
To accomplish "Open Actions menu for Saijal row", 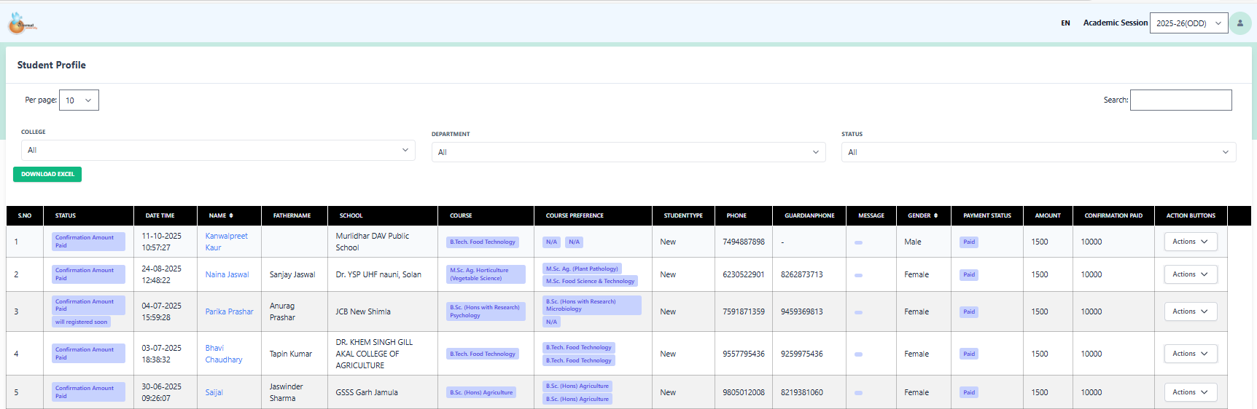I will [x=1190, y=392].
